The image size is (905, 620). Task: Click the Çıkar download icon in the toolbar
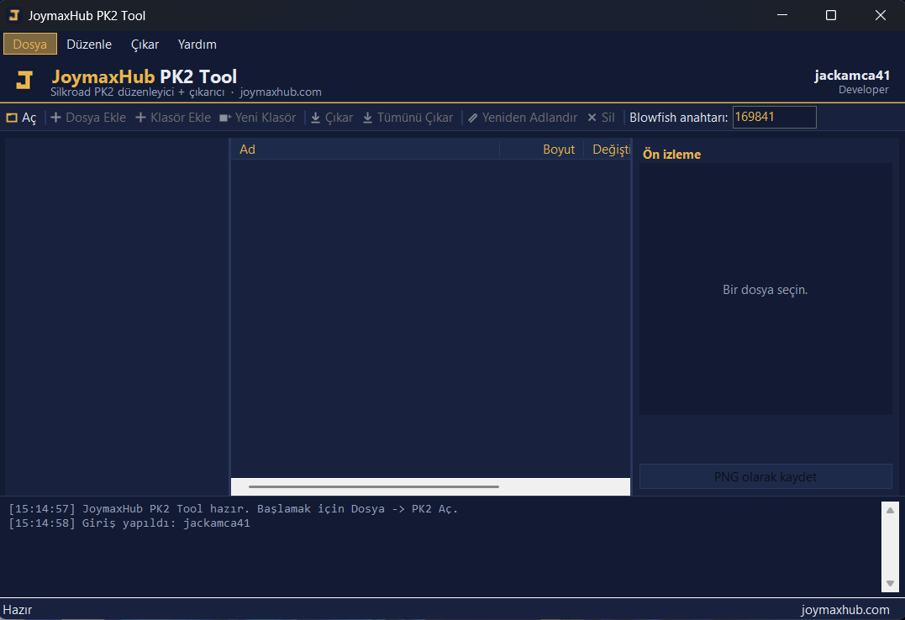pyautogui.click(x=316, y=118)
